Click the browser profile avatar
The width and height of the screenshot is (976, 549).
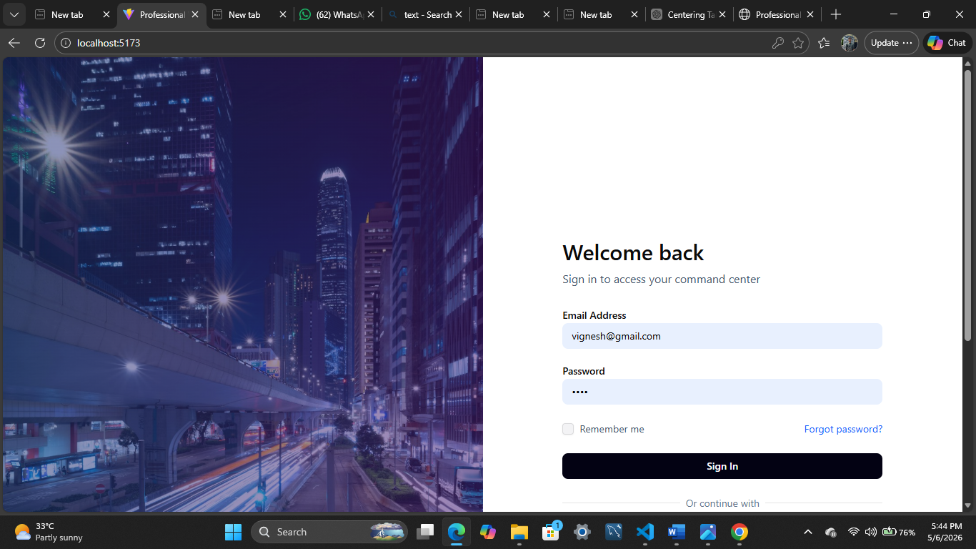(849, 43)
